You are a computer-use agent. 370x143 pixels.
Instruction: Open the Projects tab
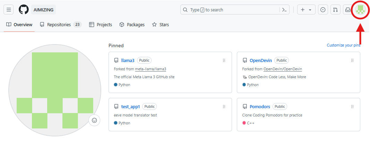point(101,25)
